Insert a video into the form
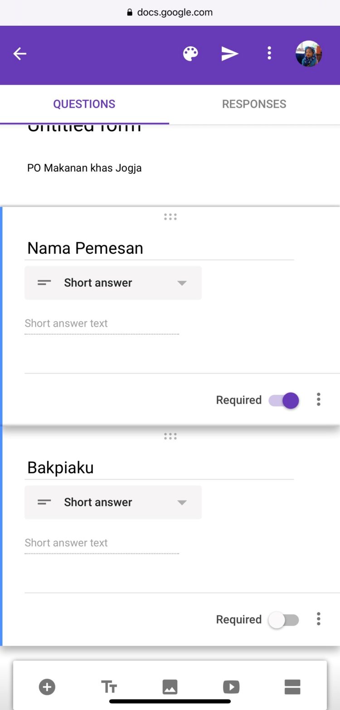This screenshot has height=710, width=340. click(231, 687)
